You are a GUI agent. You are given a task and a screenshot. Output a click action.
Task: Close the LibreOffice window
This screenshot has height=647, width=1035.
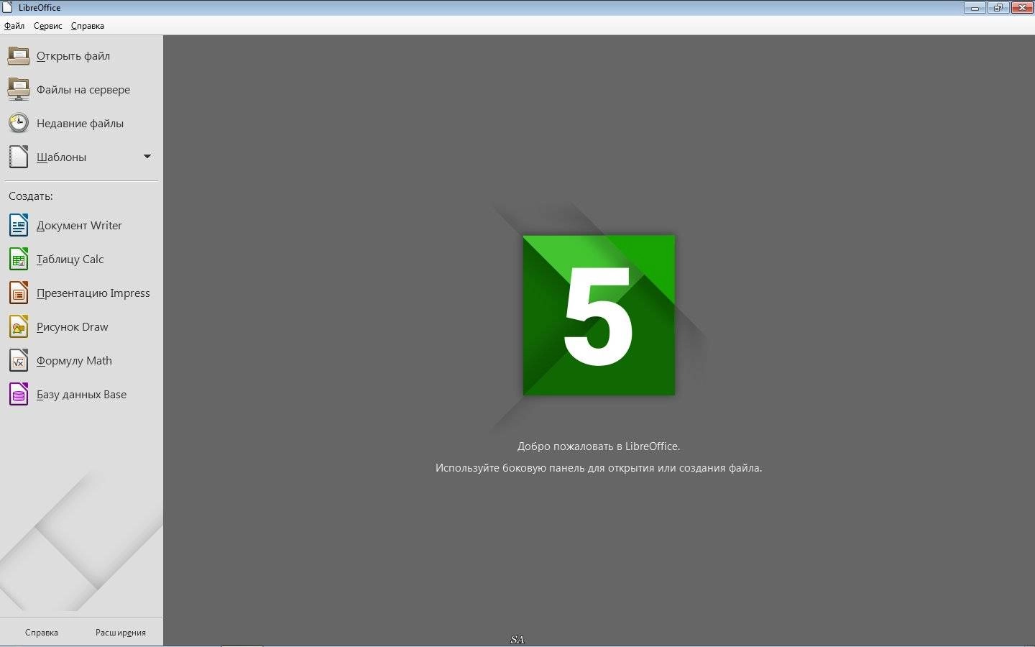tap(1021, 8)
